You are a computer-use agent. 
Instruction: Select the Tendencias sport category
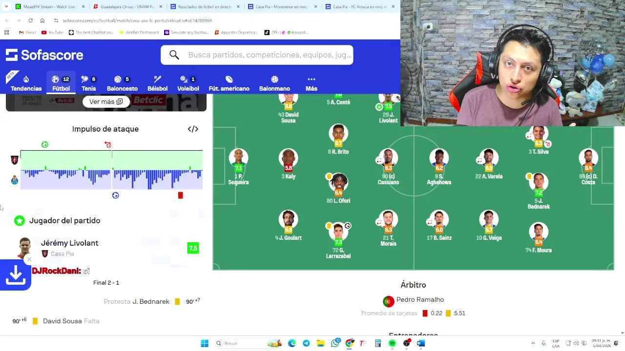pyautogui.click(x=26, y=83)
